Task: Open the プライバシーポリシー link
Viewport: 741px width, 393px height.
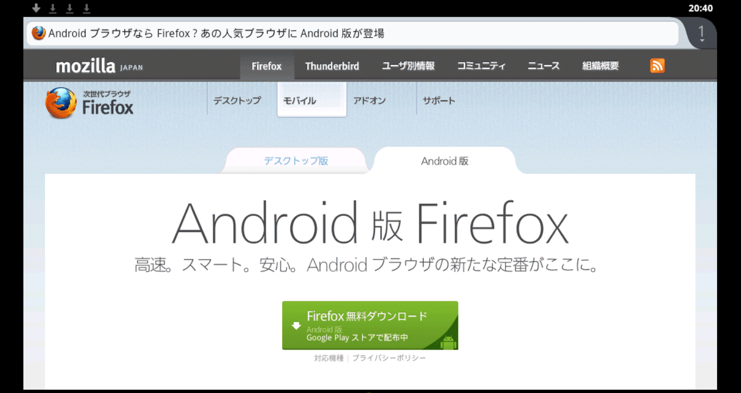Action: pyautogui.click(x=389, y=358)
